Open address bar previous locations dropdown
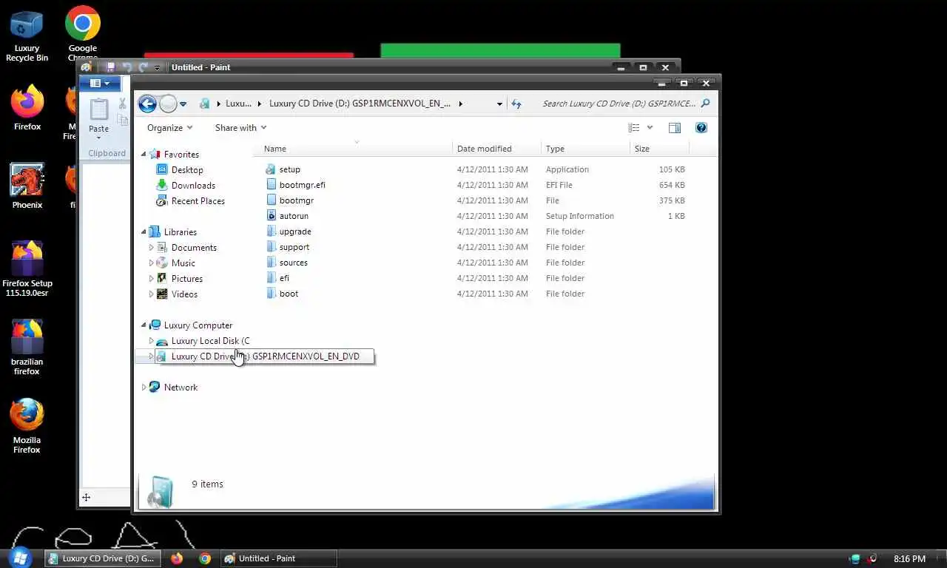Viewport: 947px width, 568px height. point(499,104)
